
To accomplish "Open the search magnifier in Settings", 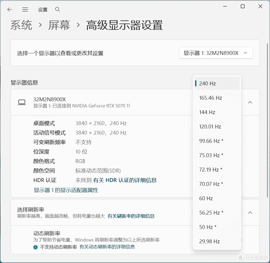I will tap(57, 9).
